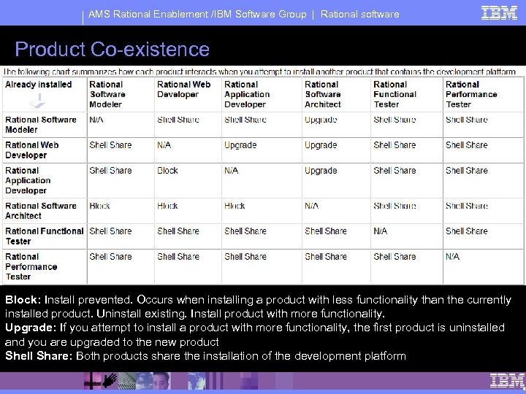Click the Rational Software Architect row label
Viewport: 526px width, 394px height.
pyautogui.click(x=41, y=211)
